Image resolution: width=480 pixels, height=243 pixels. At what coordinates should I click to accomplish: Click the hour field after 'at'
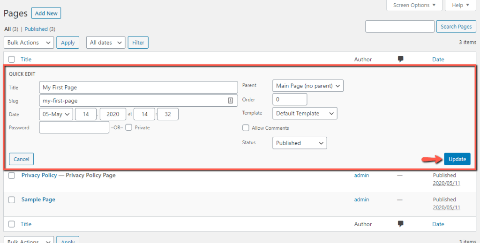coord(144,114)
